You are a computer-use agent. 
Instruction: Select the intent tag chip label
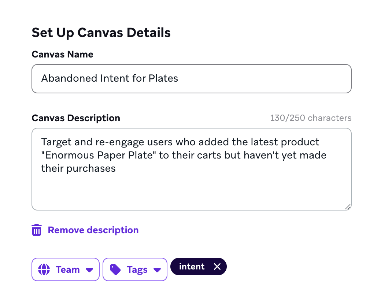(x=192, y=267)
